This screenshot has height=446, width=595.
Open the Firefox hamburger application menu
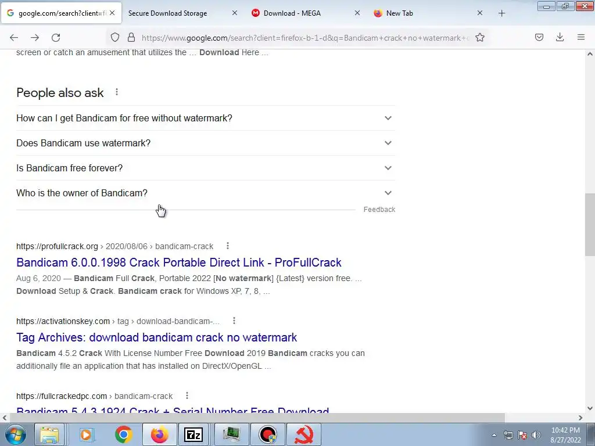point(581,37)
